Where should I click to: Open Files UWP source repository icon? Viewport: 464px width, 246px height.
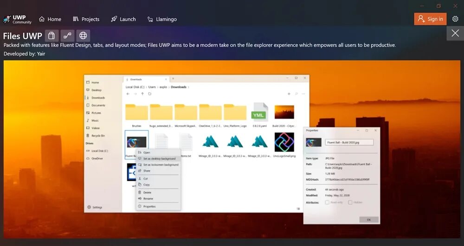[67, 36]
